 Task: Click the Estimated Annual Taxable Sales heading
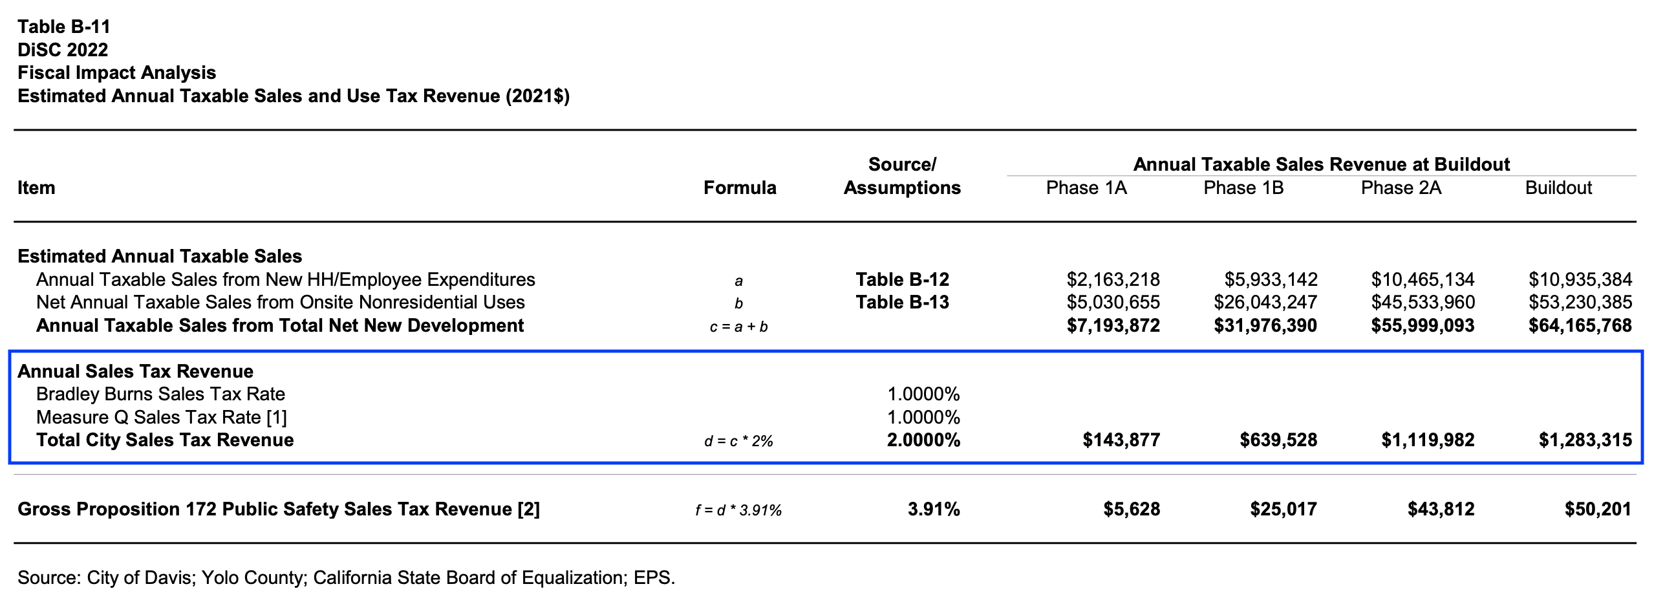pos(160,257)
